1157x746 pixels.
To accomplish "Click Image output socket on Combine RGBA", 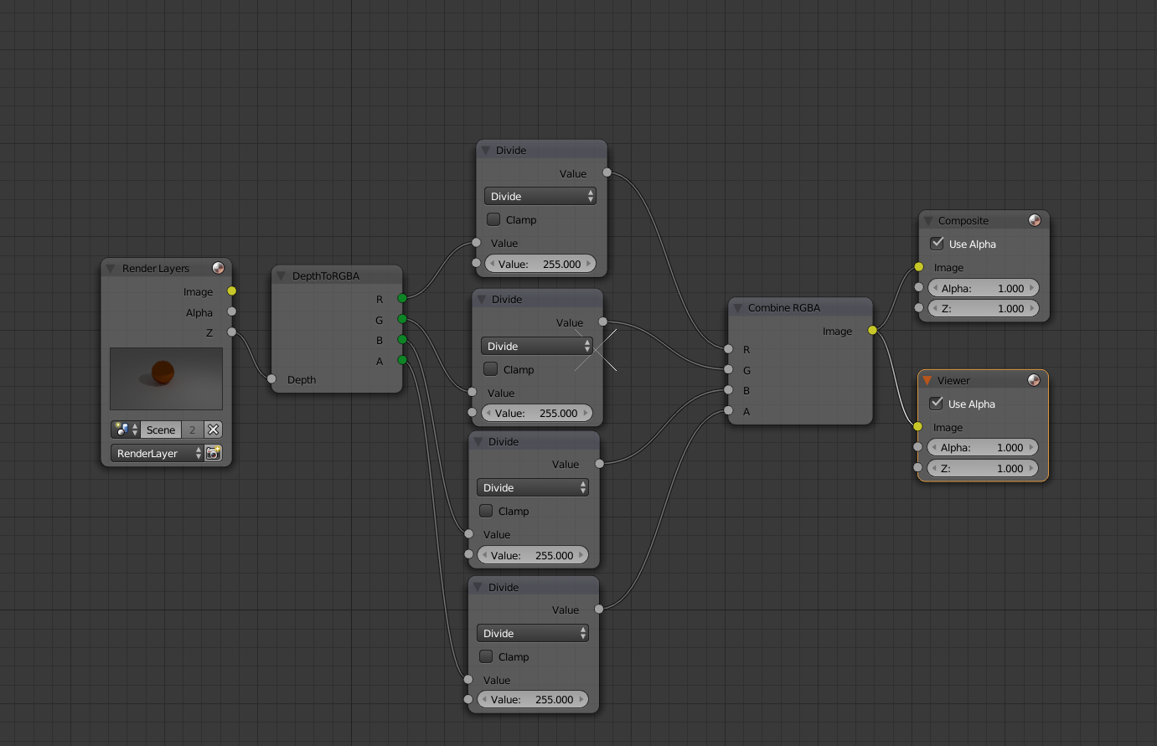I will click(x=872, y=330).
